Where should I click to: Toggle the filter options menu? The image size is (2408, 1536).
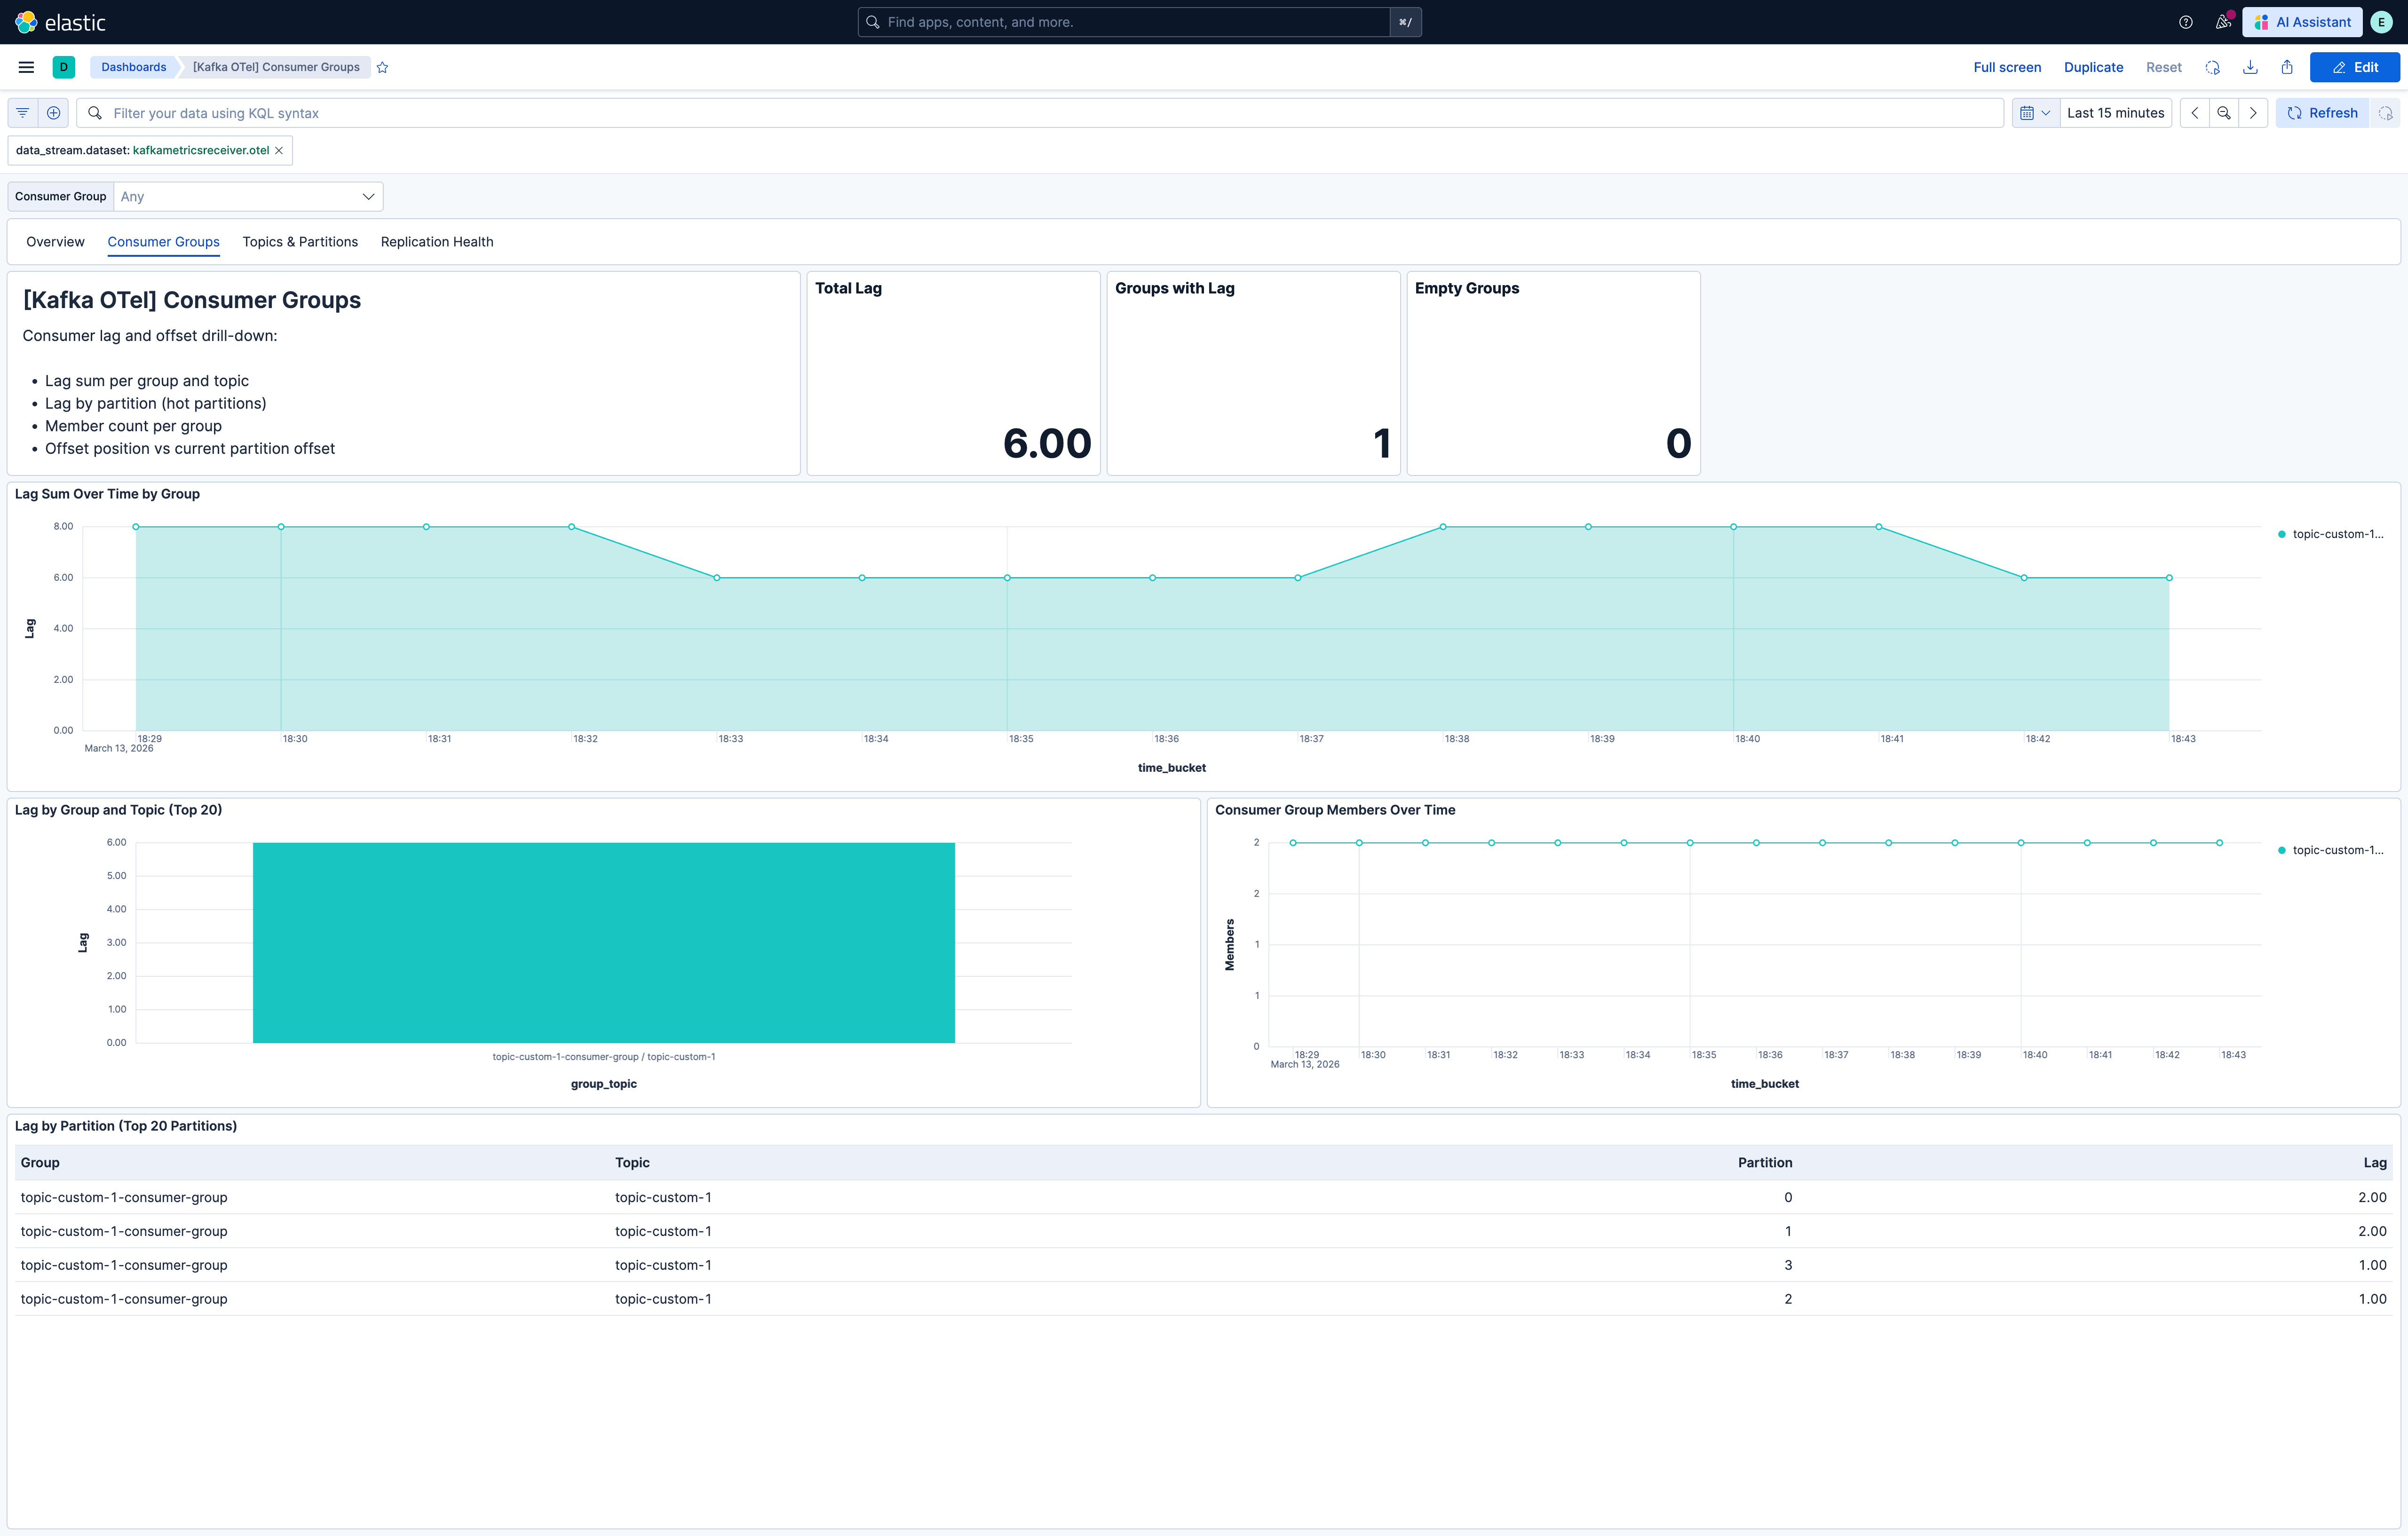tap(23, 113)
